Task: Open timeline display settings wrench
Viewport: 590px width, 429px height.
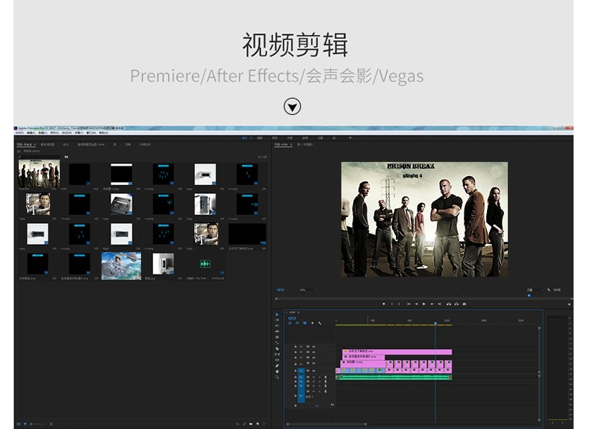Action: 320,323
